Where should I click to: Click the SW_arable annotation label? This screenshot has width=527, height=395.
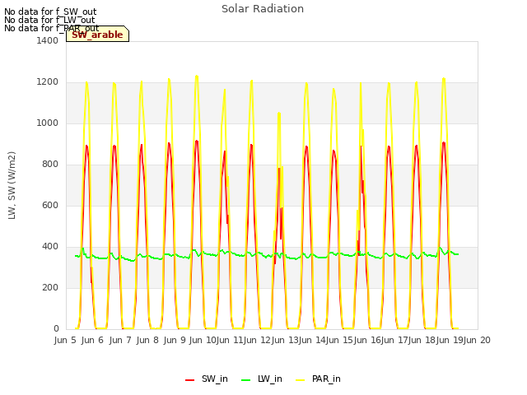point(97,35)
